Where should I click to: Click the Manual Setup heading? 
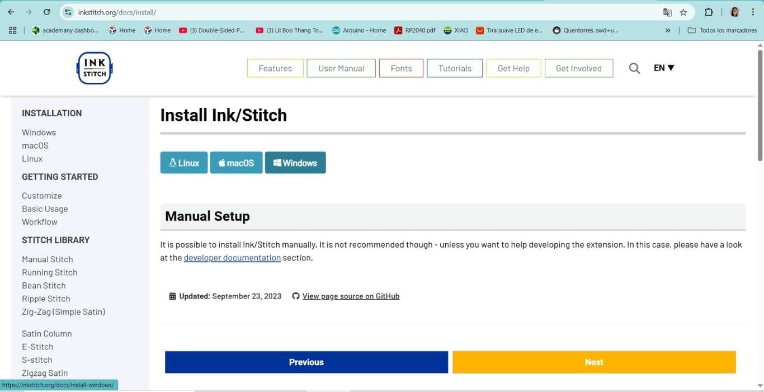pyautogui.click(x=207, y=216)
